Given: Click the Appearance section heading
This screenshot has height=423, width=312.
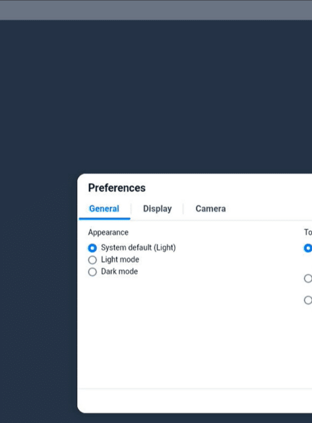Looking at the screenshot, I should point(108,232).
